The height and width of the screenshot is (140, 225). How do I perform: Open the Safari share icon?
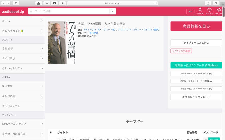(208, 3)
